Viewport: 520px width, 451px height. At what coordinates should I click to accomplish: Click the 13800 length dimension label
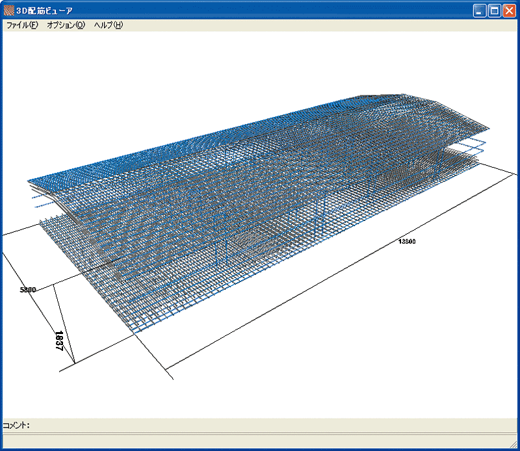(x=407, y=241)
